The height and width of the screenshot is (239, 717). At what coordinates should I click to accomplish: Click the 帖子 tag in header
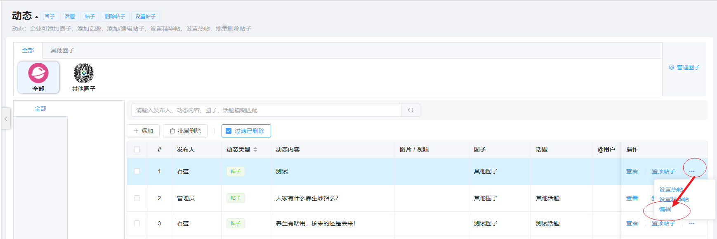[90, 17]
